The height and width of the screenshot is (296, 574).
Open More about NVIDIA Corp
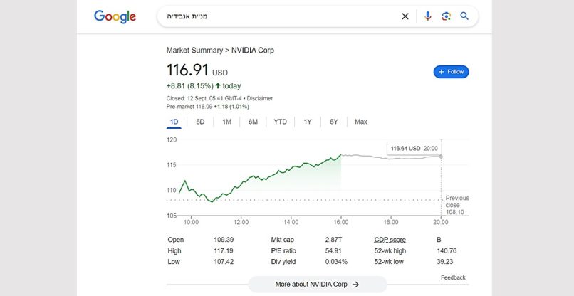pyautogui.click(x=317, y=285)
